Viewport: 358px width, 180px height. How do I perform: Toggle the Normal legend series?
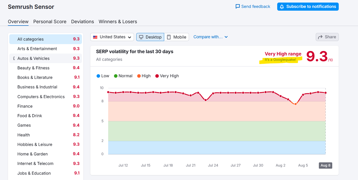123,76
